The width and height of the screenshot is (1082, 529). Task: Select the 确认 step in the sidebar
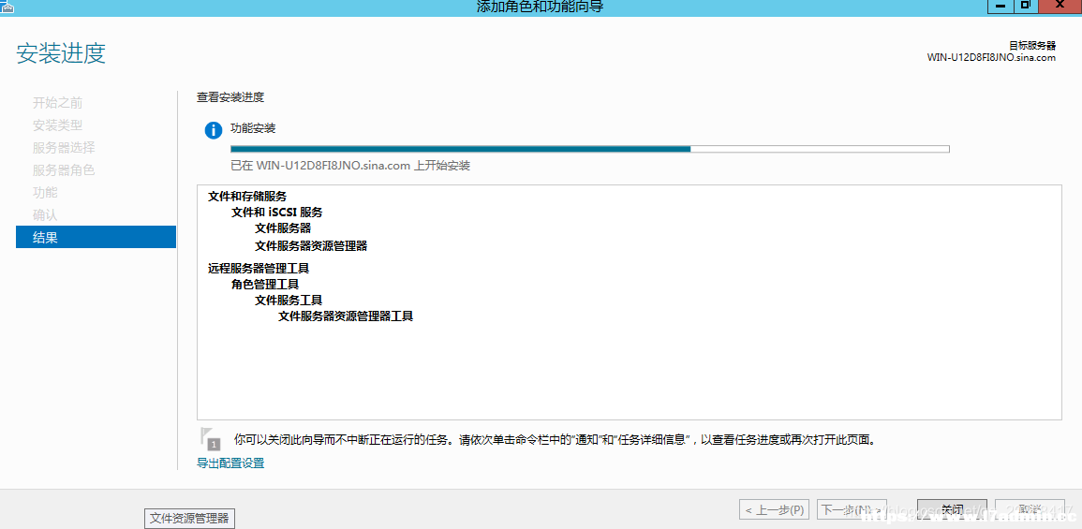(45, 214)
